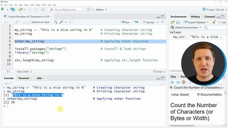Viewport: 228px width, 128px height.
Task: Go to help home via house icon
Action: (184, 82)
